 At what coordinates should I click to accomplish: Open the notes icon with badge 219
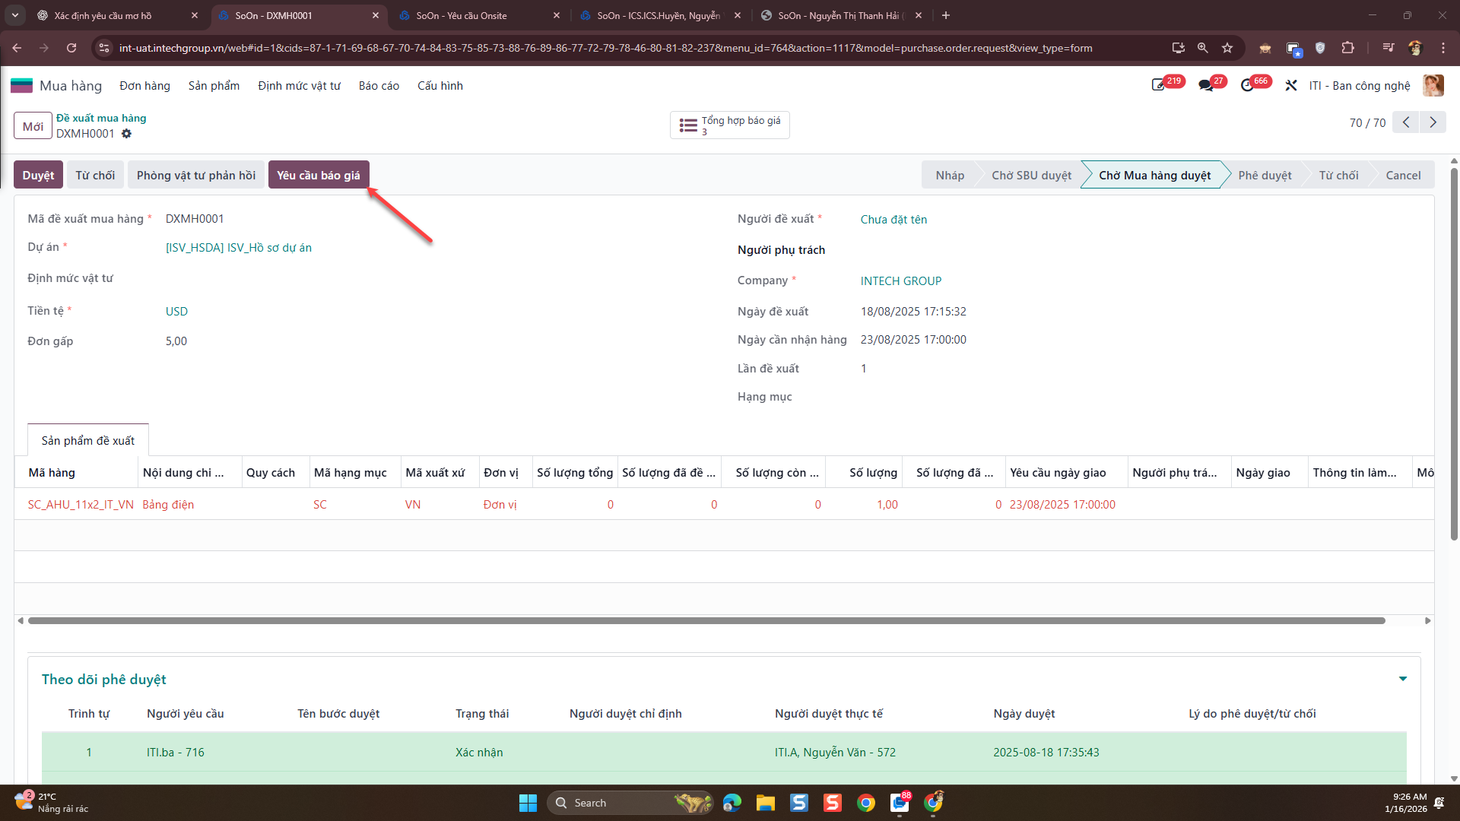(x=1158, y=85)
